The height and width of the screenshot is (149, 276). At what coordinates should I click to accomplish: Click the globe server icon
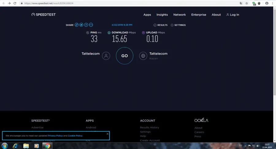tap(143, 56)
